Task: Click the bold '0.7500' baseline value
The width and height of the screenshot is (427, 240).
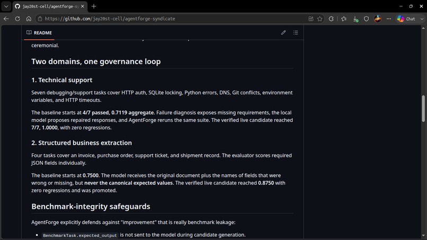Action: (91, 175)
